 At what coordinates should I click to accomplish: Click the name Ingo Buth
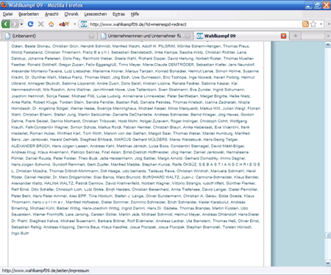(x=20, y=233)
